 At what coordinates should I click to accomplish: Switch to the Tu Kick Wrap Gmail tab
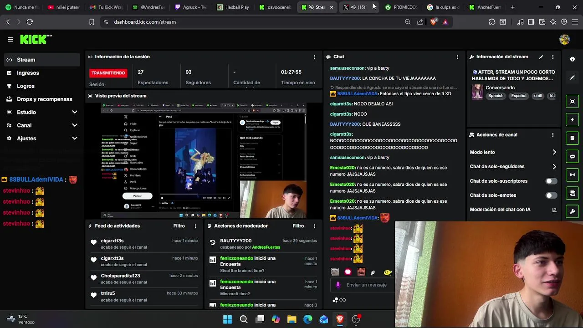pos(106,7)
